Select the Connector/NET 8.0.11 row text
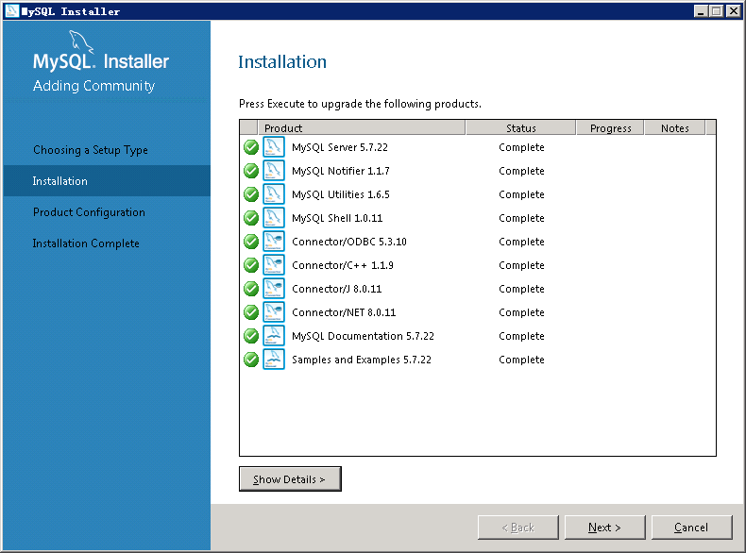The width and height of the screenshot is (746, 553). 344,312
